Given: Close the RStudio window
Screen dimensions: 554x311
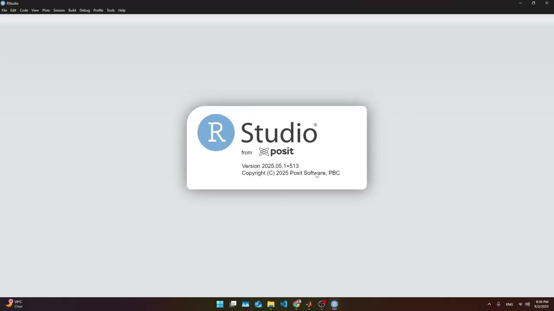Looking at the screenshot, I should point(547,3).
